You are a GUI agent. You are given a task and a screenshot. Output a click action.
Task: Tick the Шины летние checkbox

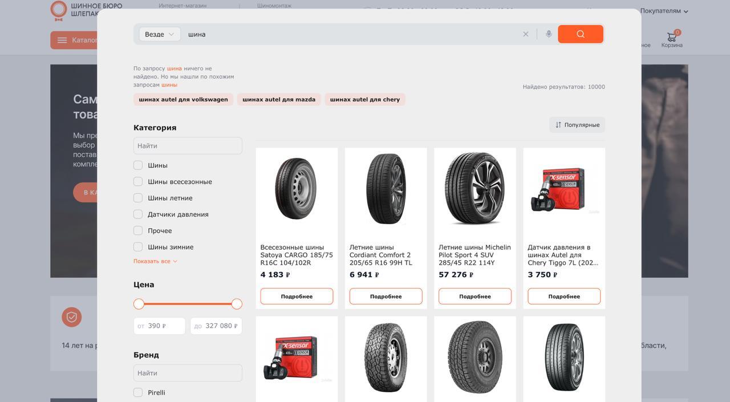click(138, 198)
